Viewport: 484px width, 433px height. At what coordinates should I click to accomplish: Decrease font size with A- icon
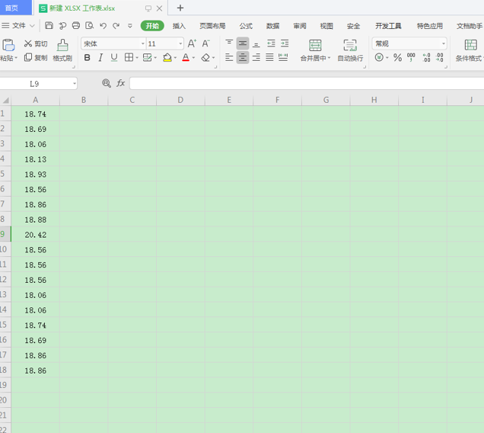pyautogui.click(x=206, y=43)
